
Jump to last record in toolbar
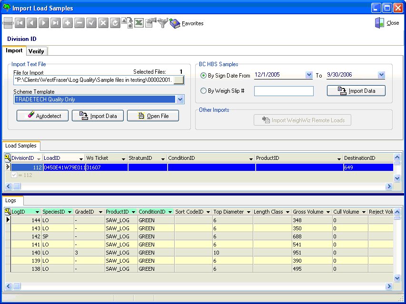56,23
